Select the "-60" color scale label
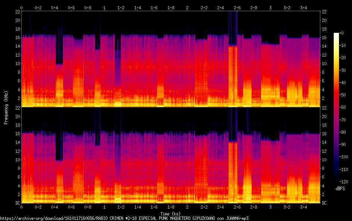Image resolution: width=352 pixels, height=221 pixels. tap(343, 107)
